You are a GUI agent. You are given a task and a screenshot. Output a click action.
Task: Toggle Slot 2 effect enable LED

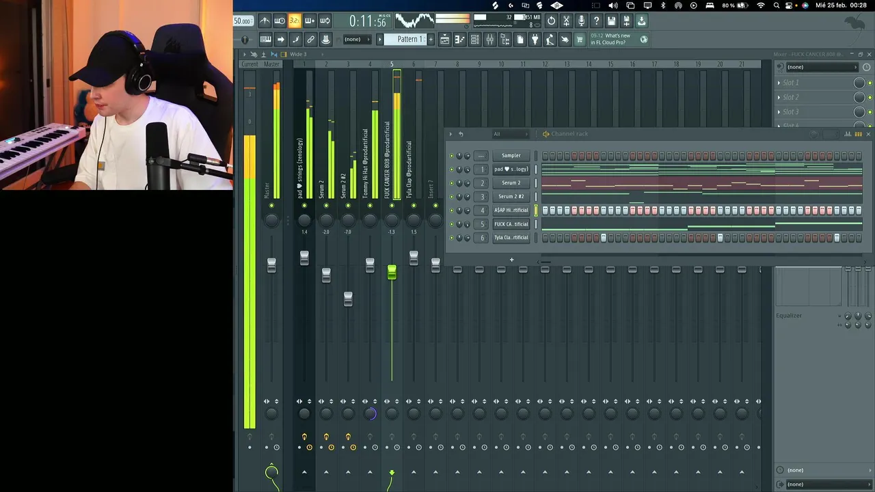click(870, 98)
